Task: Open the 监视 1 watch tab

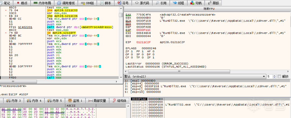Action: point(76,101)
